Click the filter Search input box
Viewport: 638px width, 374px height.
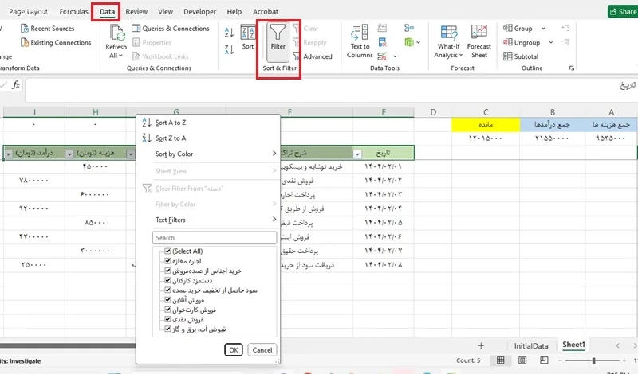214,238
